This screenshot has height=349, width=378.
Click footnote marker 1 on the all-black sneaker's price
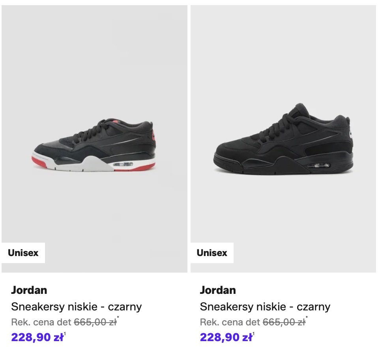253,334
